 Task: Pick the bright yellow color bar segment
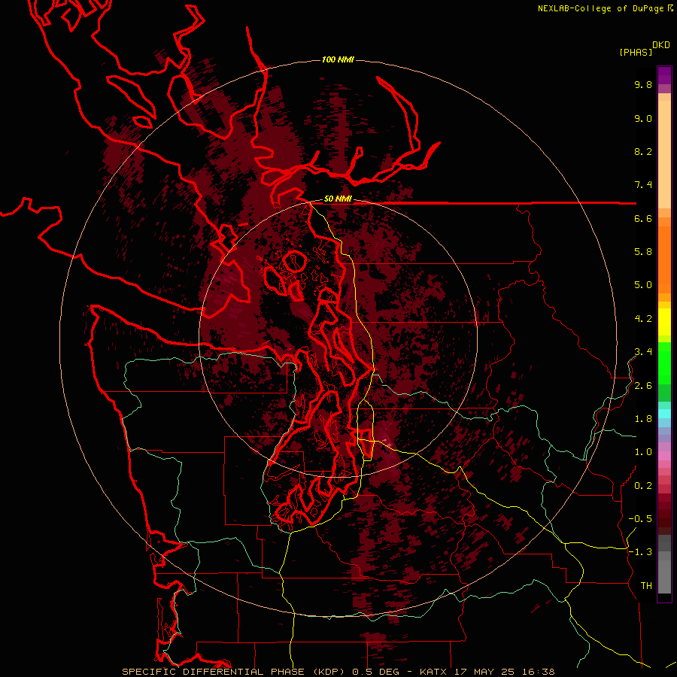664,322
